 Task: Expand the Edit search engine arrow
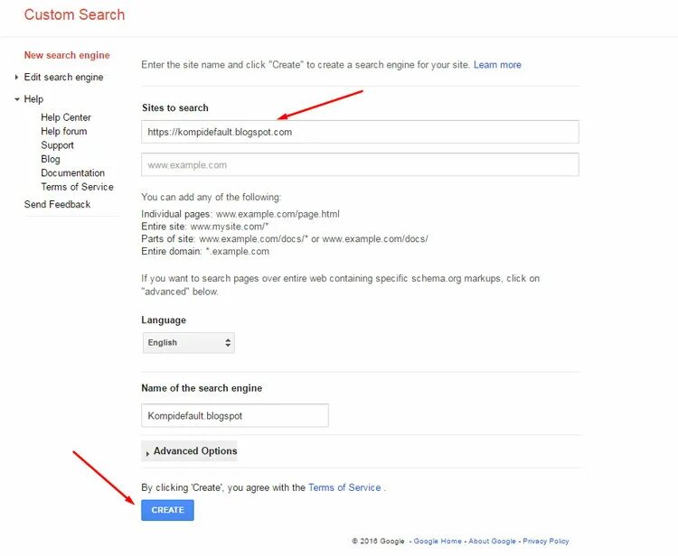16,78
